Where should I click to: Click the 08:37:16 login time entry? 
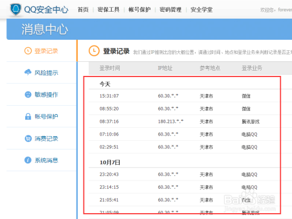click(109, 121)
